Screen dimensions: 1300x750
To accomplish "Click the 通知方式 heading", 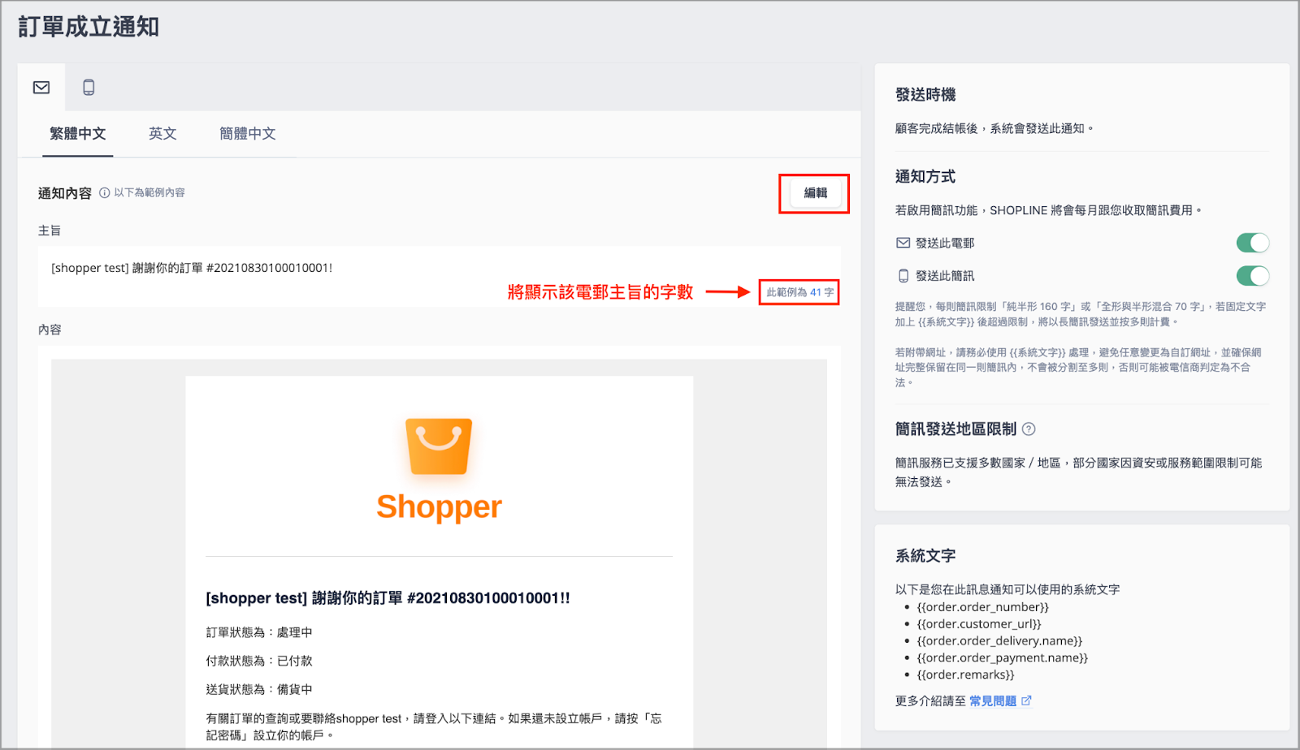I will pos(925,177).
